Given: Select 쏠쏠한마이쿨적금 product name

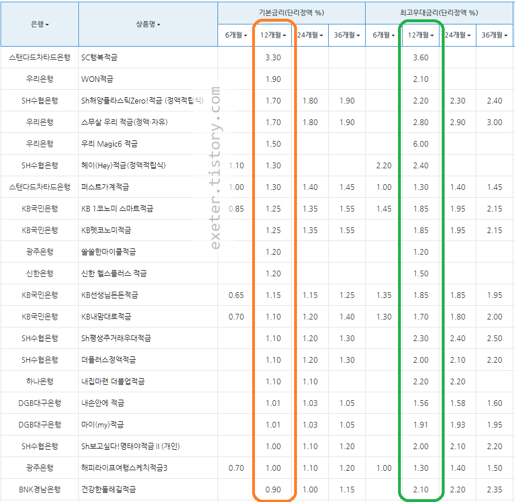Looking at the screenshot, I should (x=108, y=252).
